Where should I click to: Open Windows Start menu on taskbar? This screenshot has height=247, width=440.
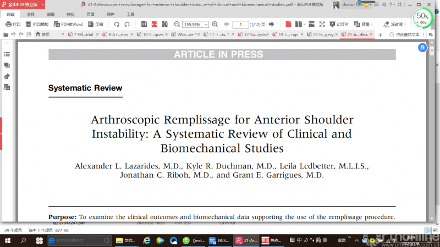[x=8, y=240]
